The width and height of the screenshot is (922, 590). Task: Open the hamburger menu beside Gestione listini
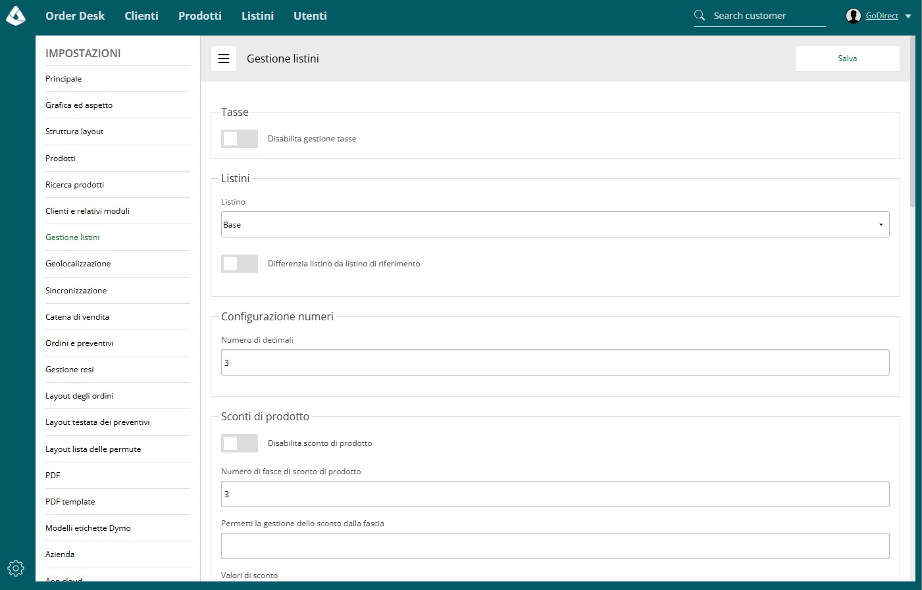click(224, 59)
